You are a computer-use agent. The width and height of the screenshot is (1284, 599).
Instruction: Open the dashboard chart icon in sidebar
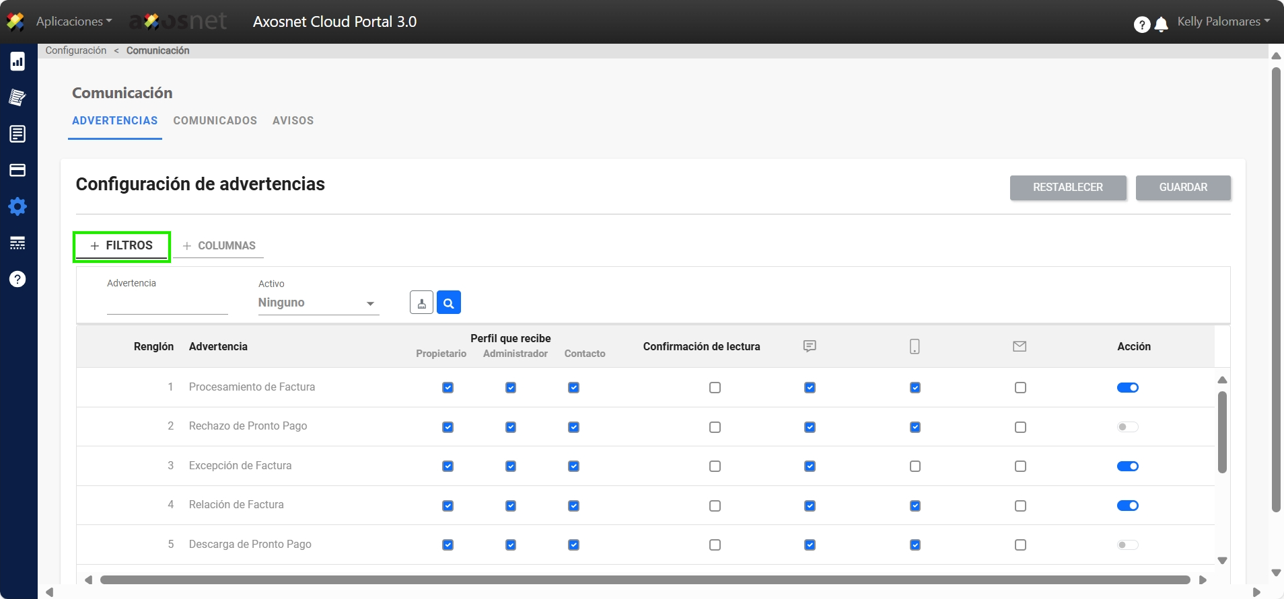(17, 62)
